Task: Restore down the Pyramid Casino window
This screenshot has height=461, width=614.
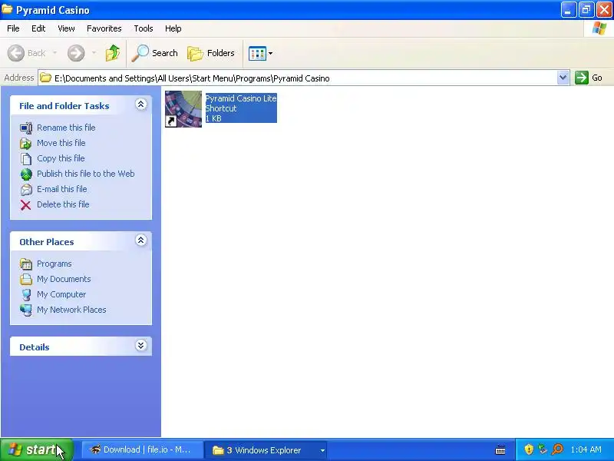Action: (586, 10)
